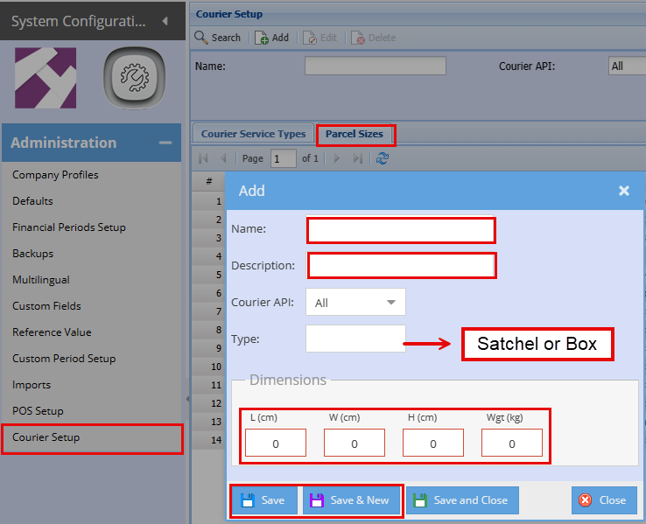Switch to Parcel Sizes tab
Viewport: 646px width, 524px height.
[355, 134]
